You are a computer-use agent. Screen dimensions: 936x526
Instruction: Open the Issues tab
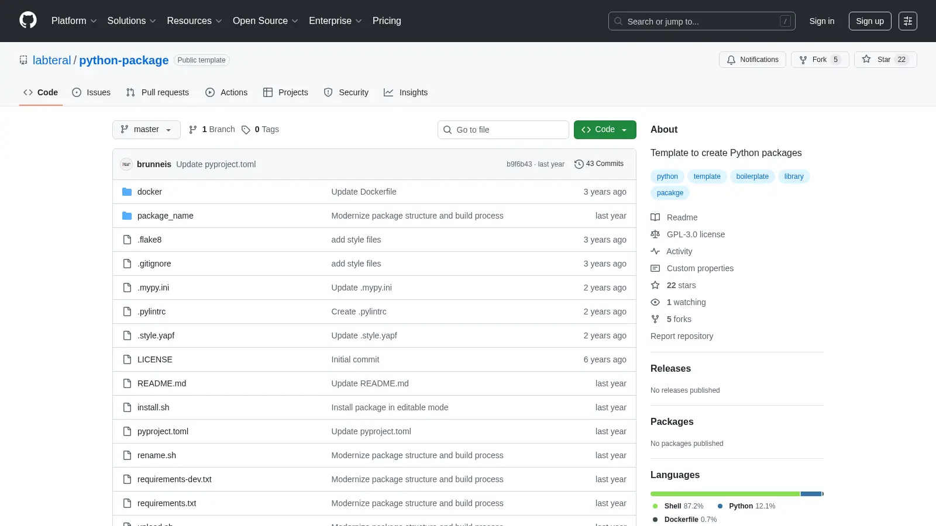point(91,92)
